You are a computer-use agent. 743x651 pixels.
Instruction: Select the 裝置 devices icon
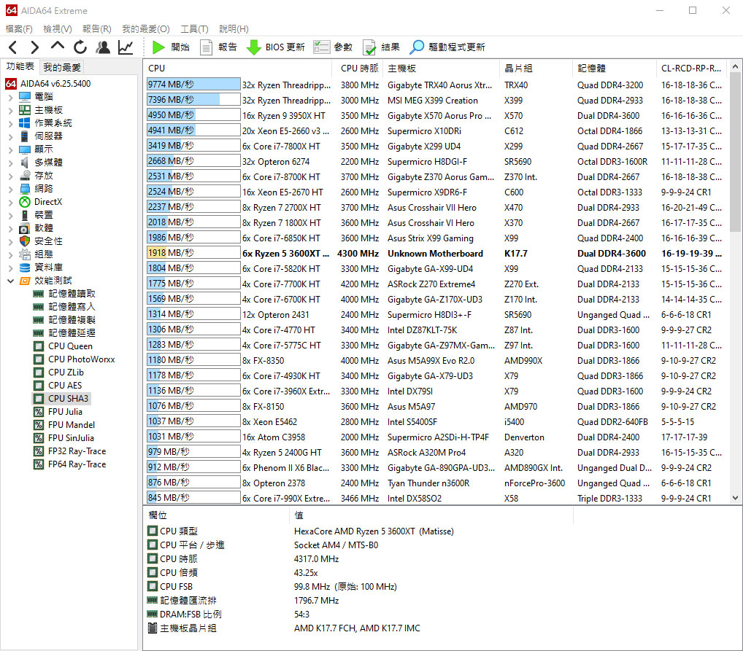(25, 215)
